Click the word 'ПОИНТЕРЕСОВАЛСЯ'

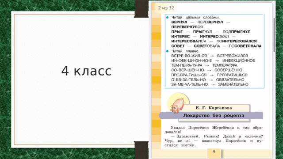click(237, 41)
